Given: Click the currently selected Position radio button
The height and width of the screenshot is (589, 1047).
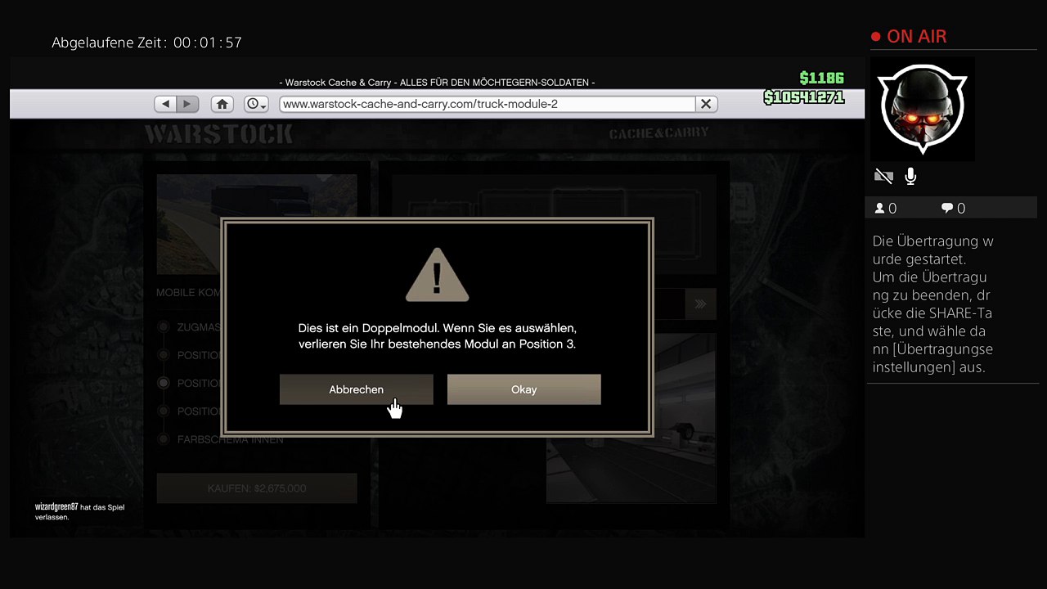Looking at the screenshot, I should pyautogui.click(x=164, y=383).
